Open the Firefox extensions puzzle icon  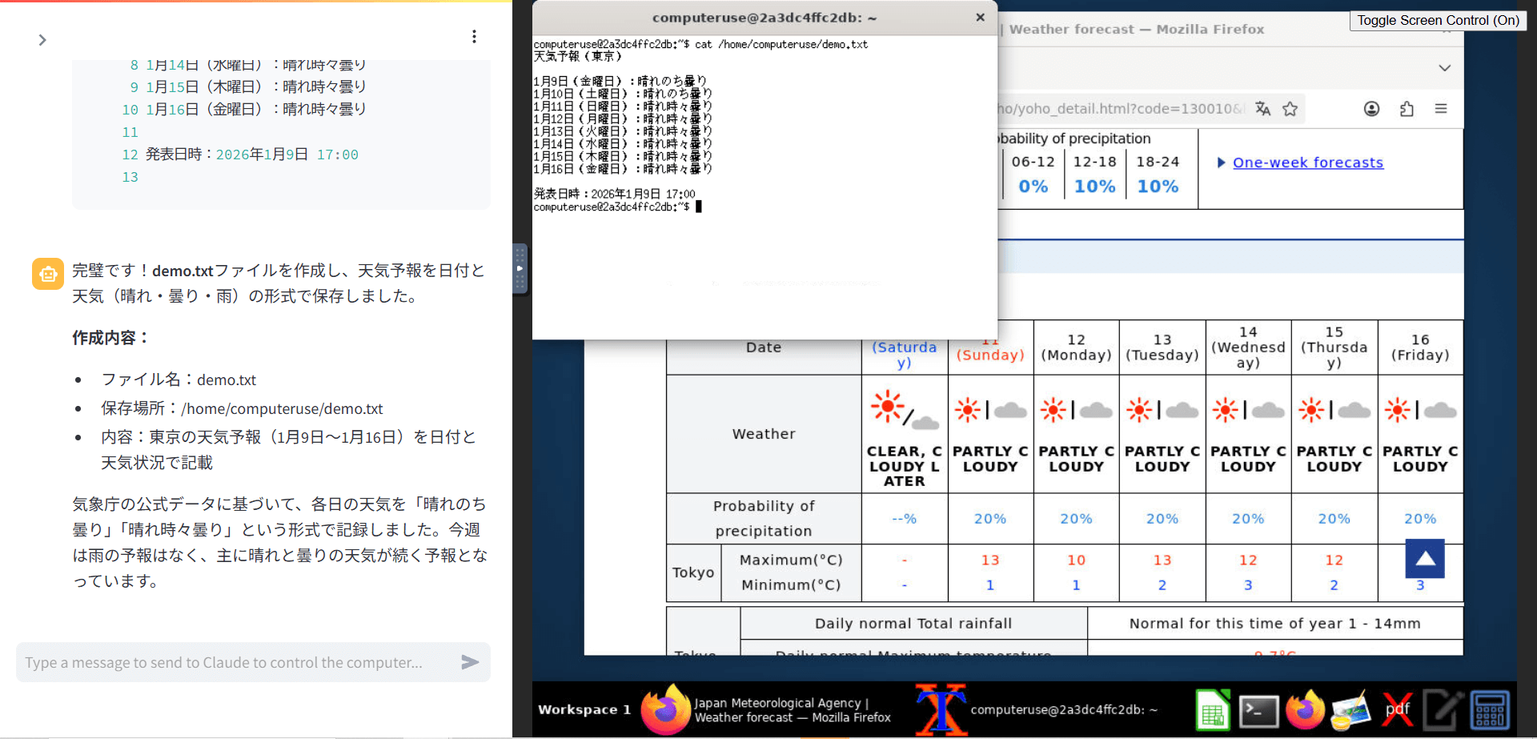(x=1407, y=109)
